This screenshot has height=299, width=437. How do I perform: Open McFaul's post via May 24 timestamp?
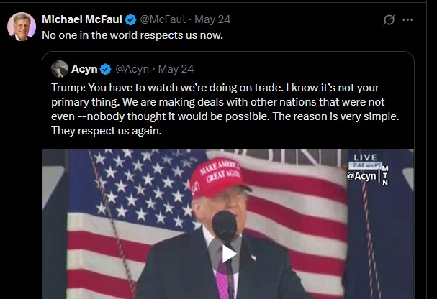click(x=212, y=19)
